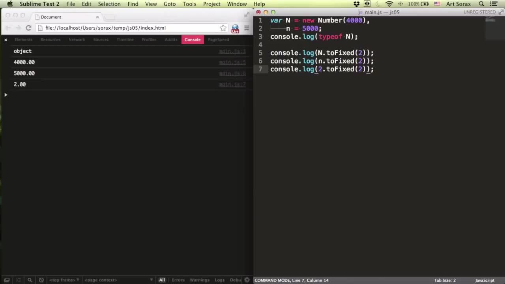Screen dimensions: 505x284
Task: Open the File menu
Action: click(71, 4)
